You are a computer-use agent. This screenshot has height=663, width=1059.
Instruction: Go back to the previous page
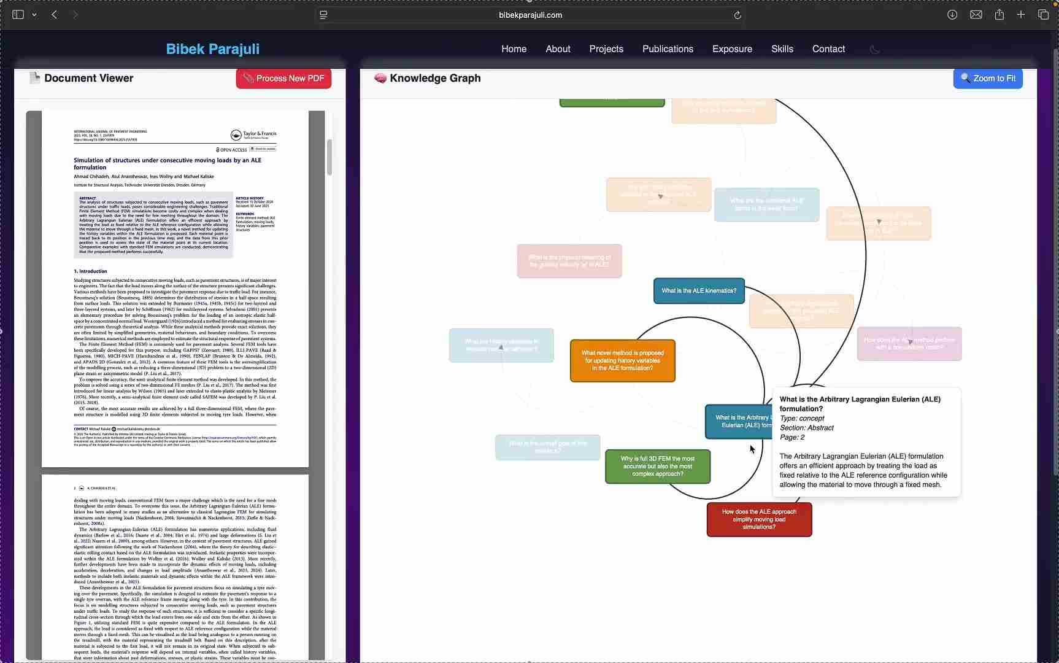coord(55,15)
